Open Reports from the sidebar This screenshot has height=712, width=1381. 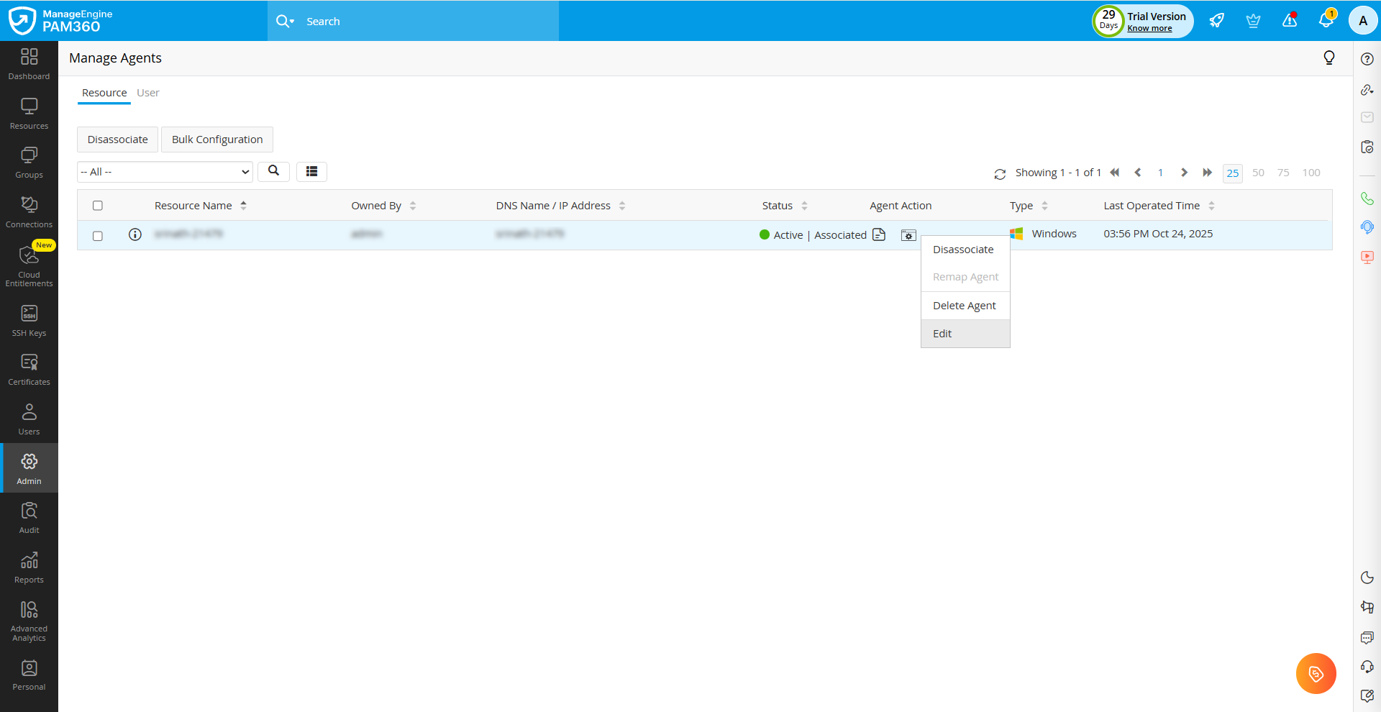pyautogui.click(x=29, y=567)
